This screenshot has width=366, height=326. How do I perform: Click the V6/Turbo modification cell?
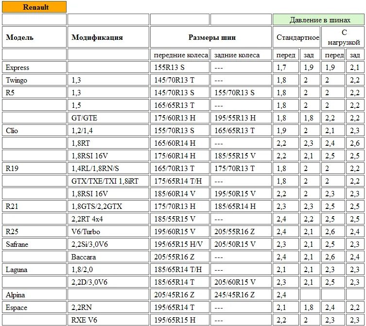108,231
